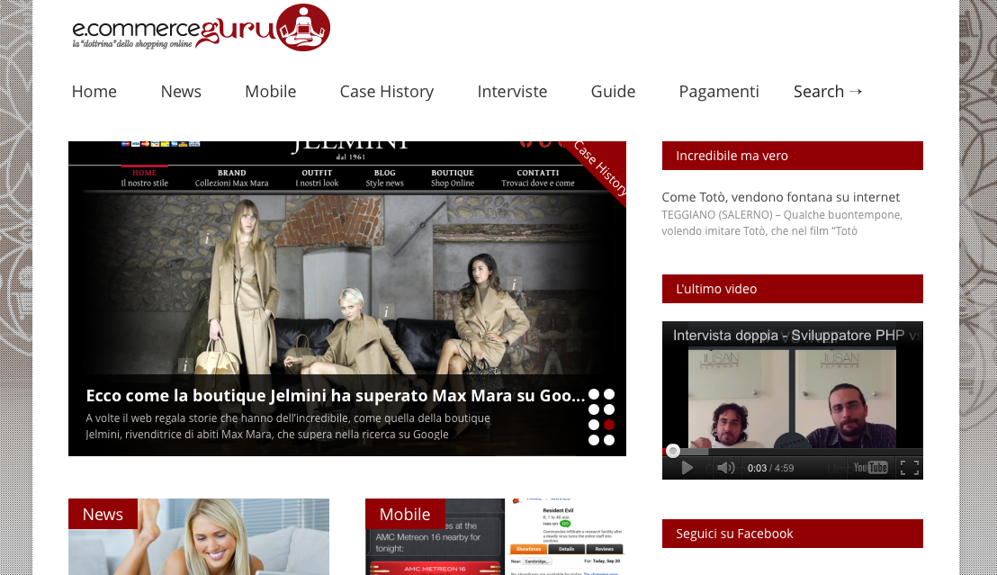Click the video progress bar track
The image size is (997, 575).
click(x=792, y=452)
